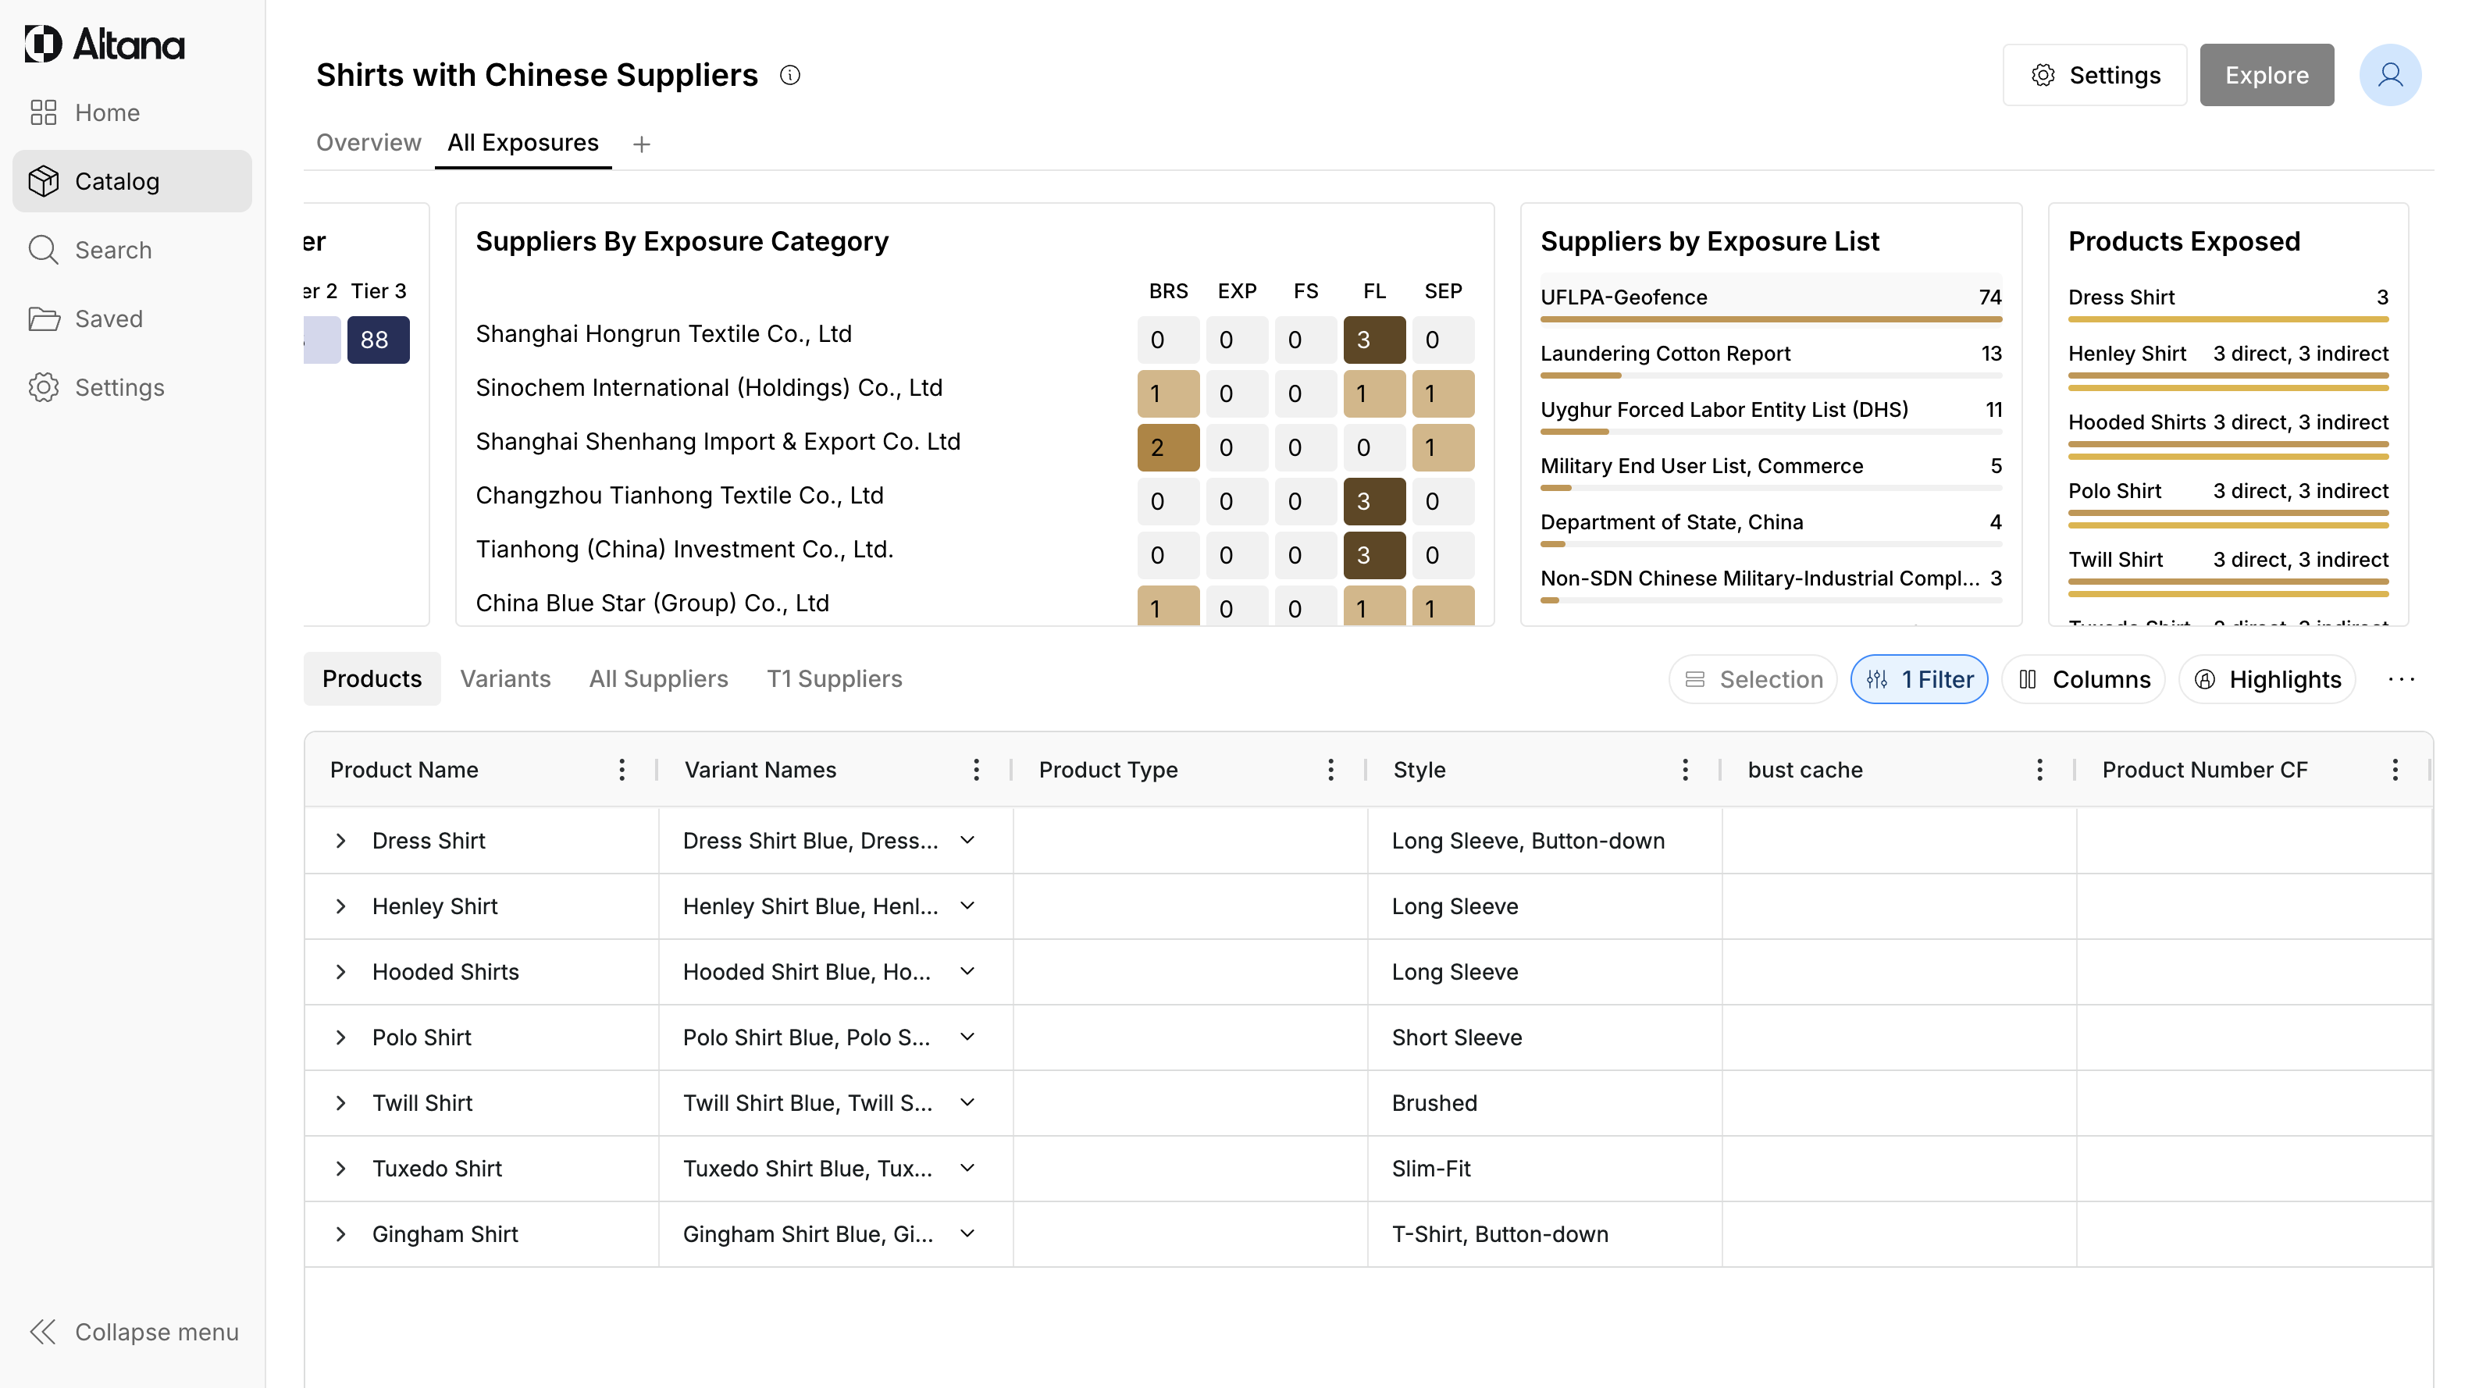Open the user profile avatar
The width and height of the screenshot is (2472, 1388).
click(2389, 75)
